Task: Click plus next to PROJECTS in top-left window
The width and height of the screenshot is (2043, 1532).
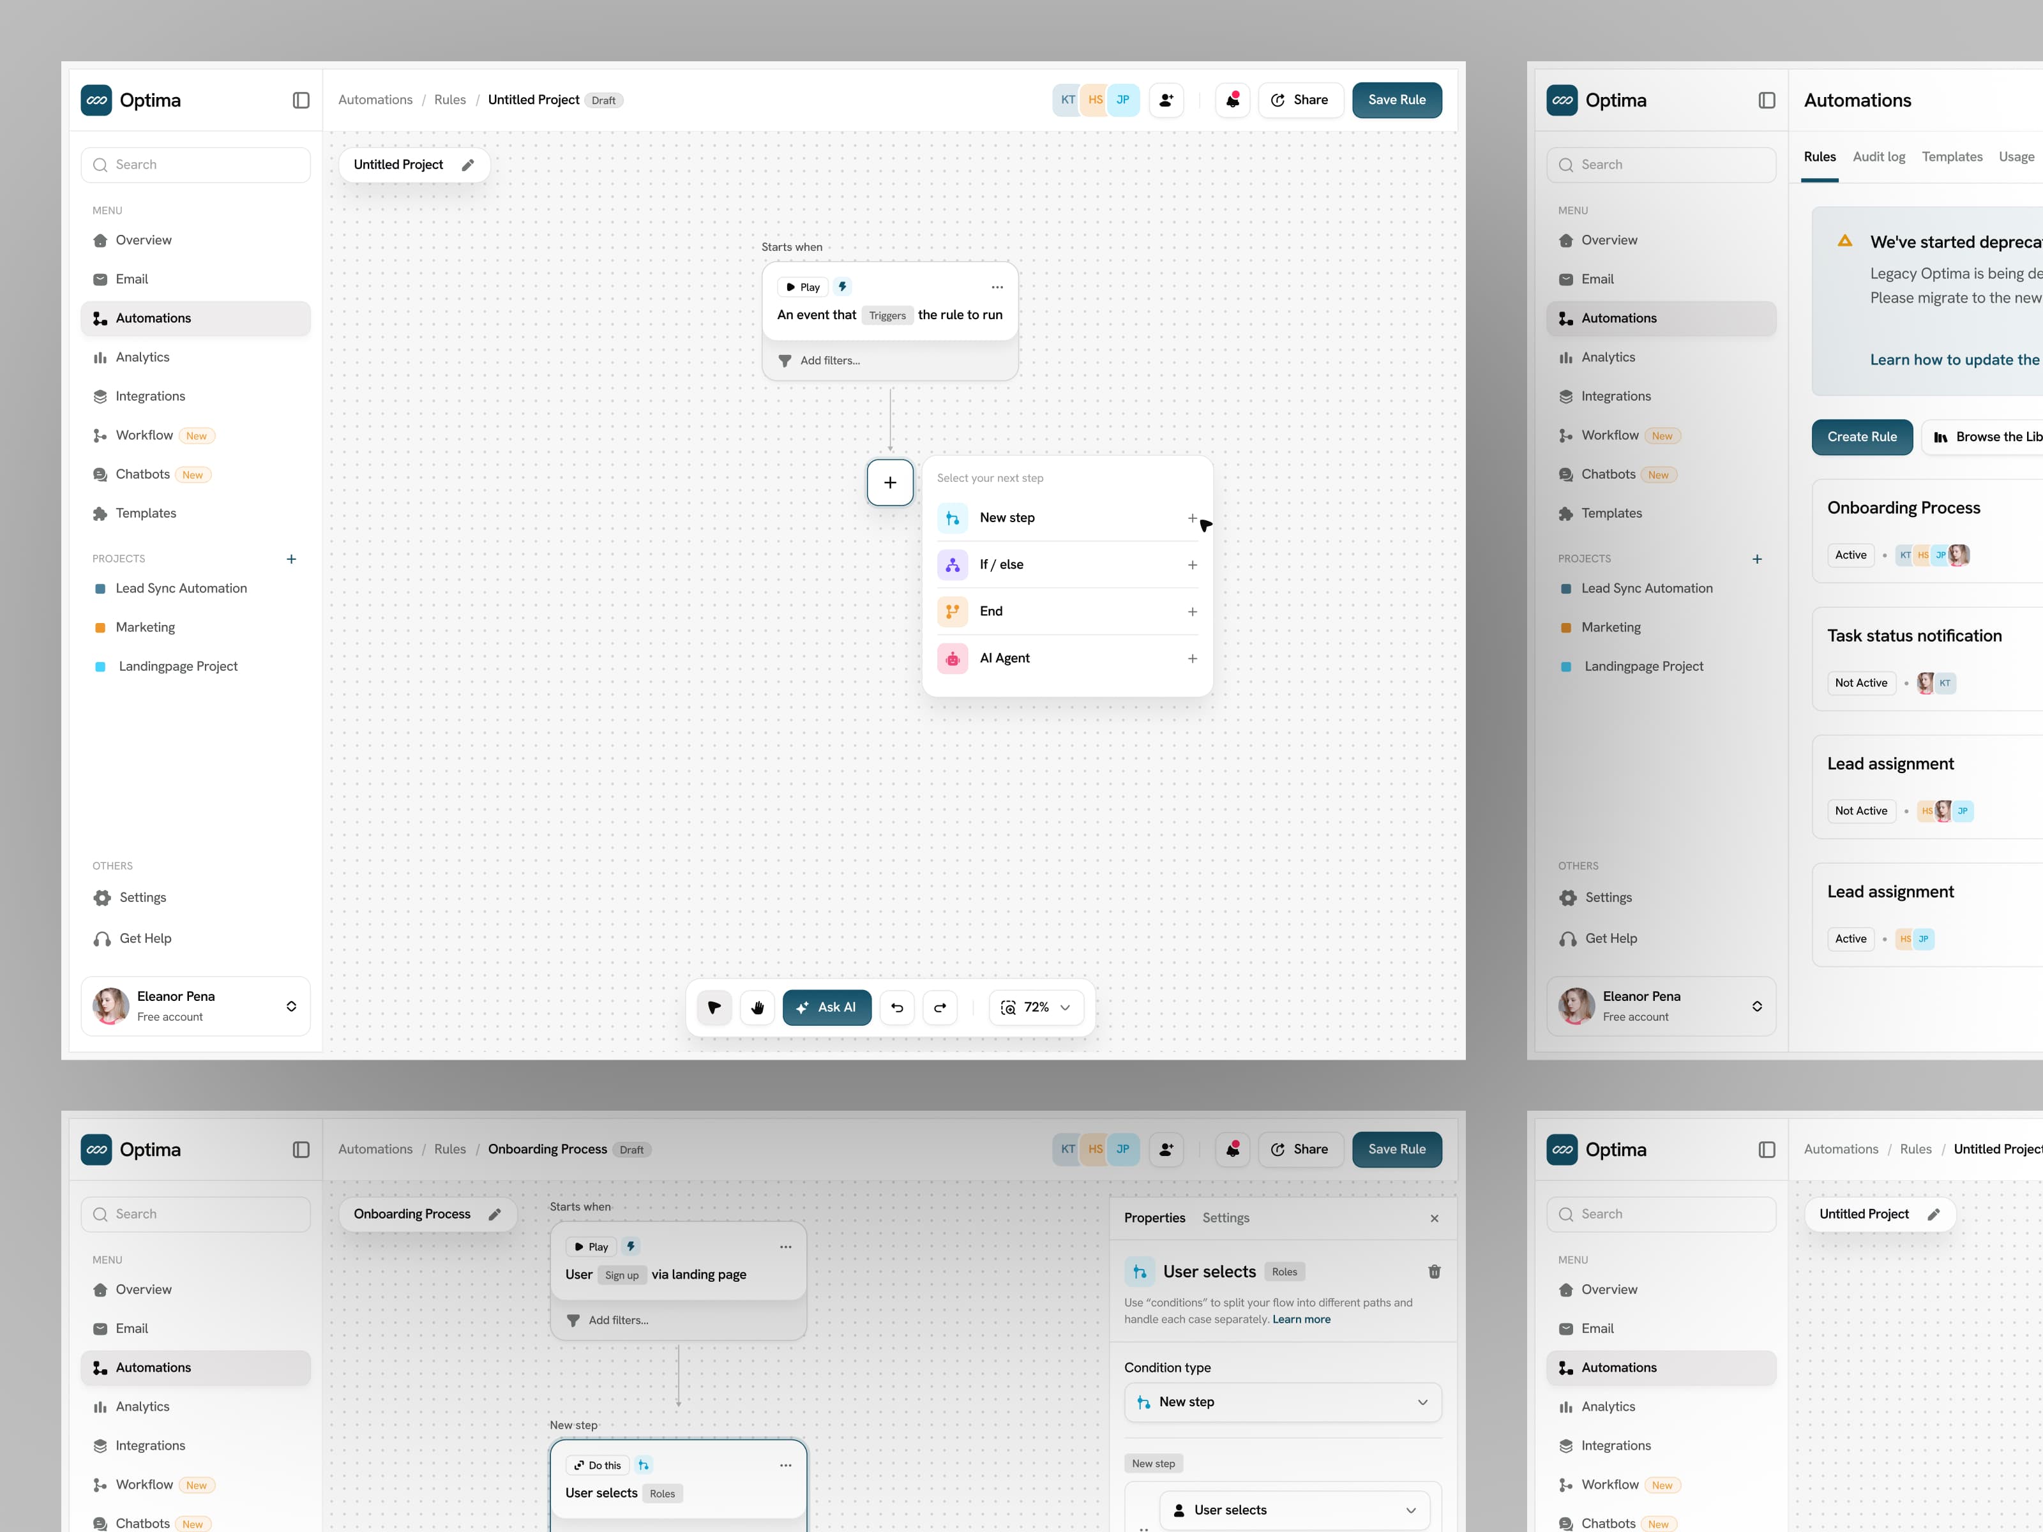Action: [x=292, y=559]
